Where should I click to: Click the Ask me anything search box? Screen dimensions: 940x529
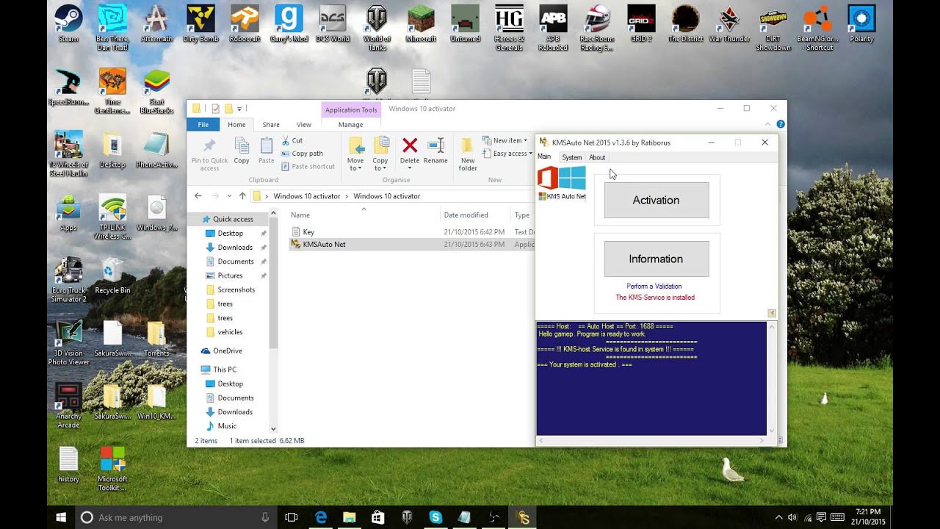(176, 517)
